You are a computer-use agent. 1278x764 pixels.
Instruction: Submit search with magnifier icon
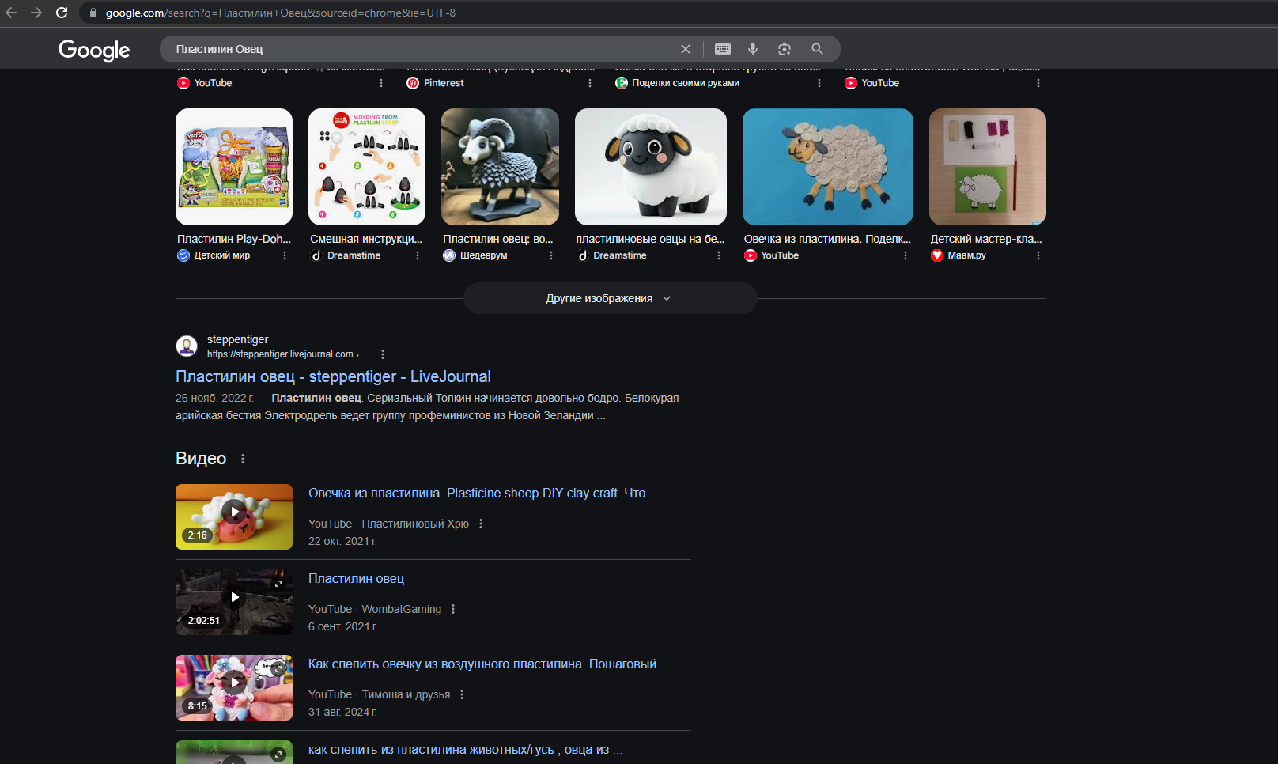pyautogui.click(x=817, y=49)
